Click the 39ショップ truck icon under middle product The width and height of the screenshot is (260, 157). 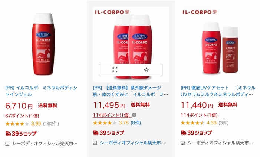coord(96,133)
